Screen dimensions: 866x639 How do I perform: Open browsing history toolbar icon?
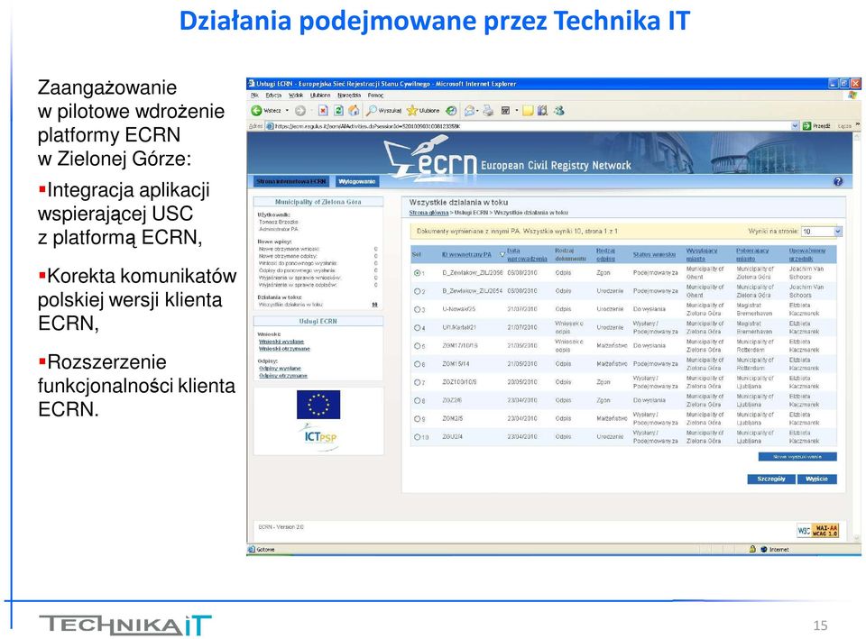(x=451, y=110)
